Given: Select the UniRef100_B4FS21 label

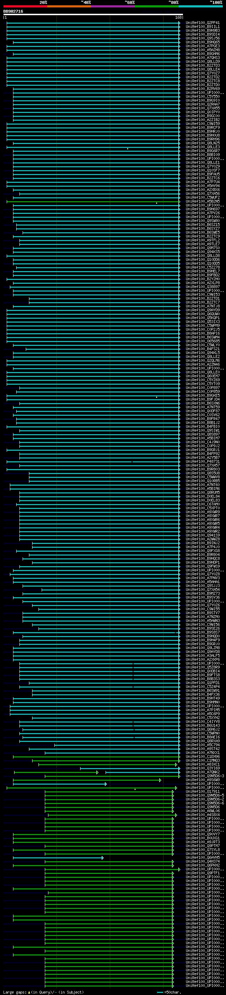Looking at the screenshot, I should (x=203, y=349).
